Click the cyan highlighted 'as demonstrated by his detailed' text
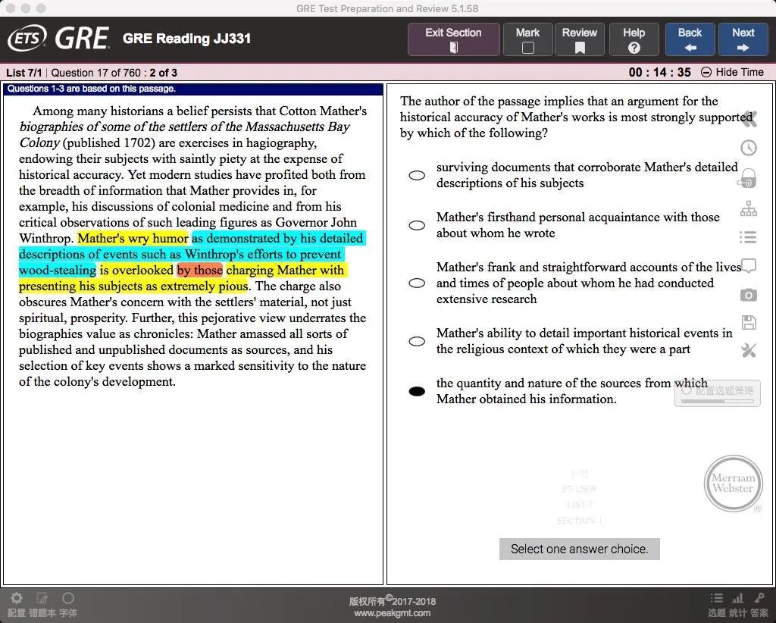The width and height of the screenshot is (776, 623). click(277, 239)
